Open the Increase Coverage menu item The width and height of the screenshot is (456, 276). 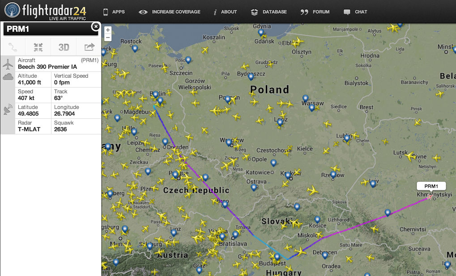(170, 12)
